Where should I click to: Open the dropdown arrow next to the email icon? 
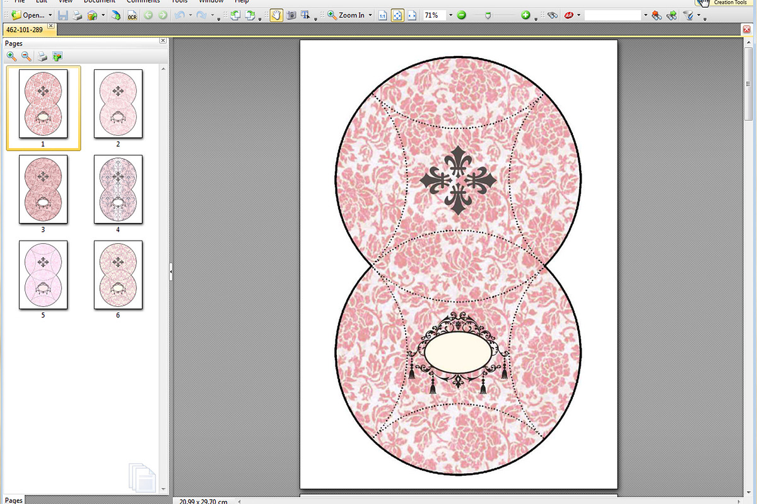pos(103,15)
